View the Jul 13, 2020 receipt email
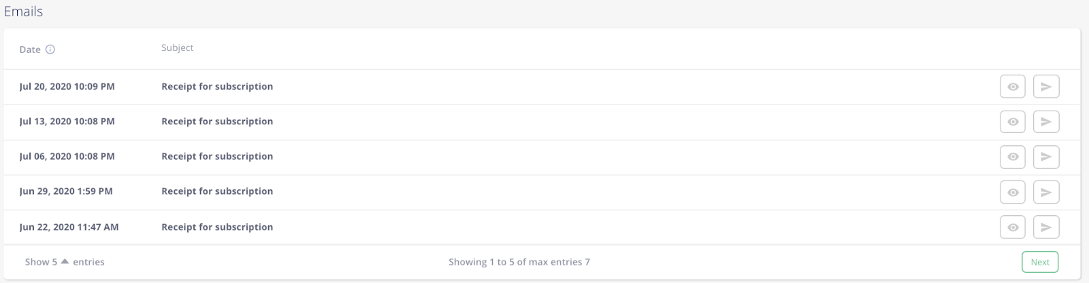This screenshot has width=1089, height=283. click(1012, 122)
